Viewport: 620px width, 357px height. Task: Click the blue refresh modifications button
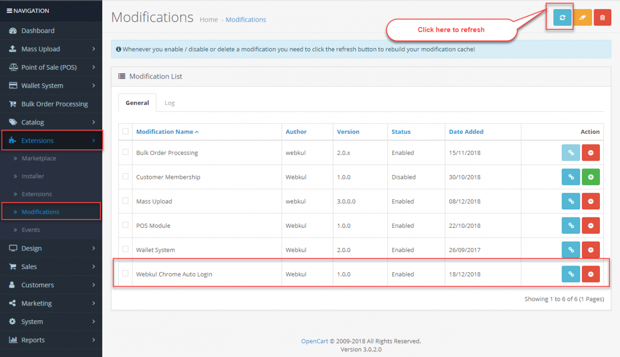point(562,18)
